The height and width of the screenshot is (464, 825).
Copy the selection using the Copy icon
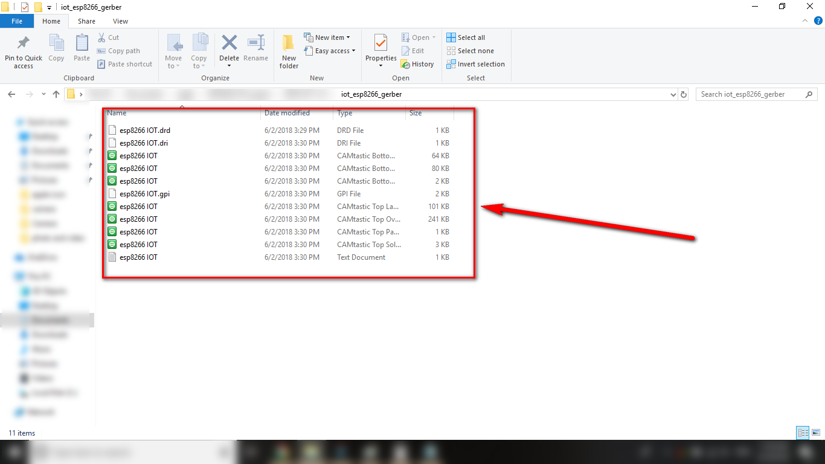click(56, 50)
